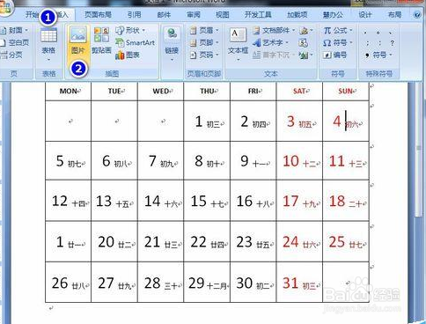The image size is (426, 324).
Task: Insert a SmartArt graphic
Action: [x=135, y=43]
